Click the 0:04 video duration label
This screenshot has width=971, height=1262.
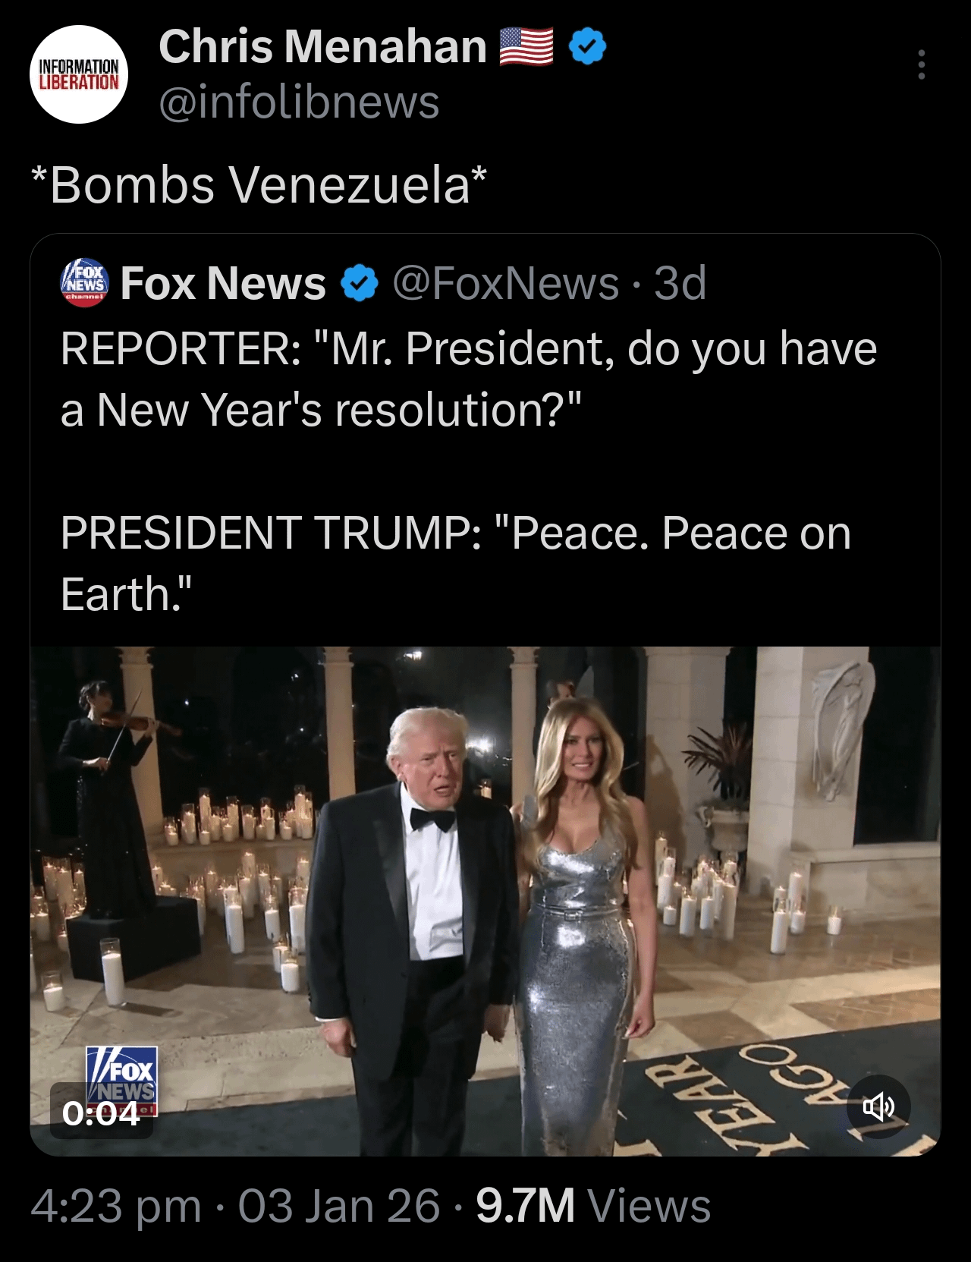click(102, 1114)
